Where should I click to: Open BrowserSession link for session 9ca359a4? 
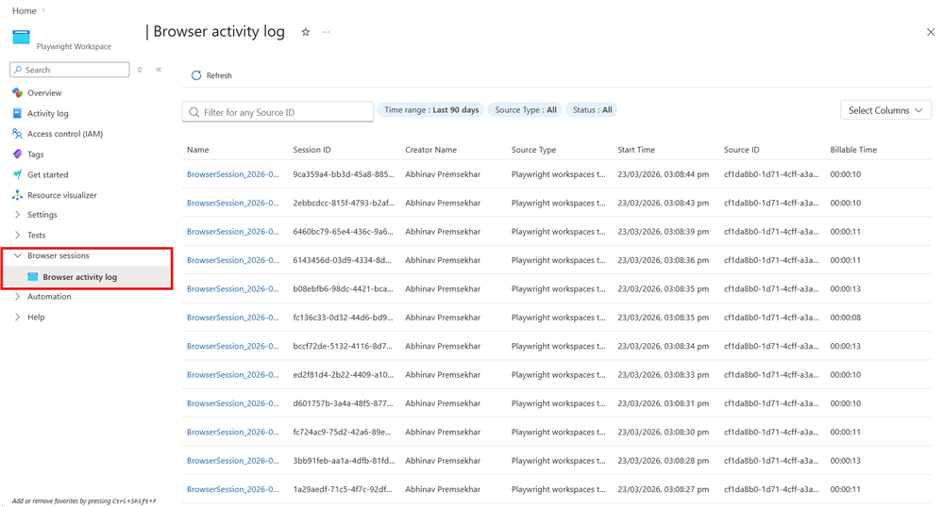coord(233,174)
